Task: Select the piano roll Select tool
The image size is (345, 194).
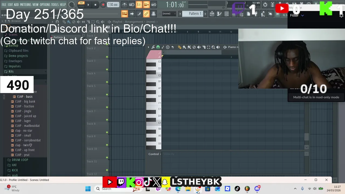Action: [208, 47]
